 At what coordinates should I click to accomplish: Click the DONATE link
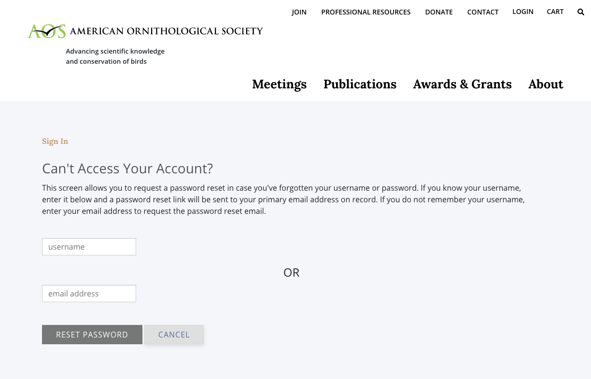(439, 12)
